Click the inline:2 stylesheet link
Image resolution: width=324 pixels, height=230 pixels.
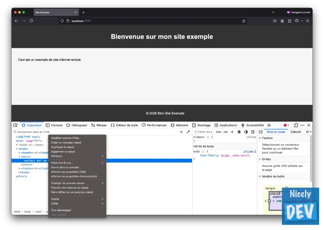click(x=249, y=151)
